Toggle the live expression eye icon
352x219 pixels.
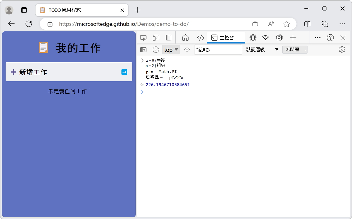[x=187, y=49]
